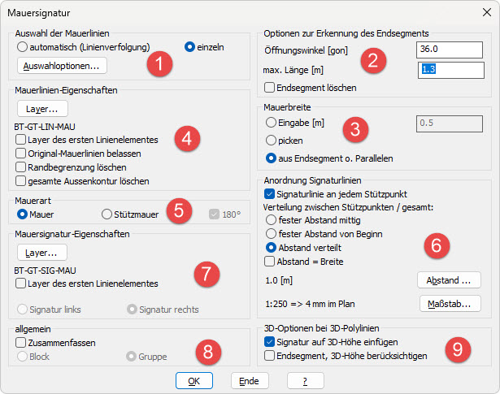This screenshot has height=394, width=500.
Task: Toggle 'Randbegrenzung löschen' checkbox
Action: (20, 167)
